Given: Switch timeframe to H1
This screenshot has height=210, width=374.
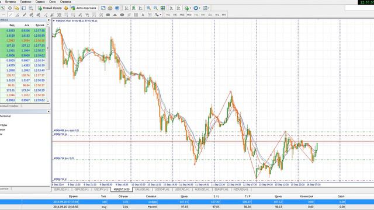Looking at the screenshot, I should coord(196,15).
